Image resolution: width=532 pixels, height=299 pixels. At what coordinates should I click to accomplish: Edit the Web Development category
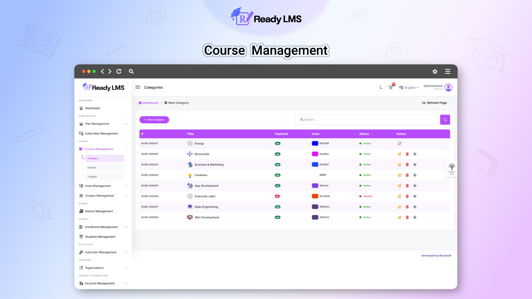pyautogui.click(x=399, y=218)
